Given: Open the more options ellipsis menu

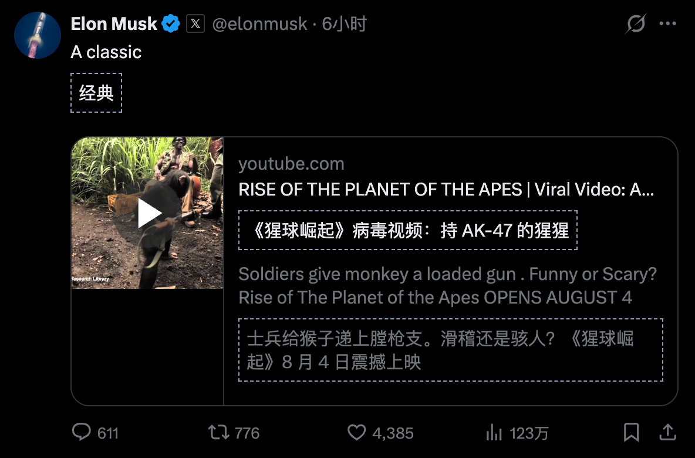Looking at the screenshot, I should (x=667, y=24).
